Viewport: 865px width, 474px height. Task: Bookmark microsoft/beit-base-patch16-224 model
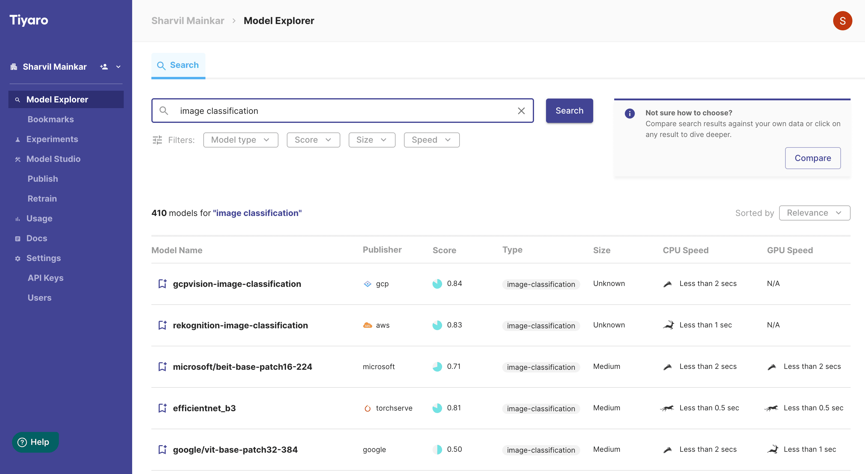(x=162, y=366)
